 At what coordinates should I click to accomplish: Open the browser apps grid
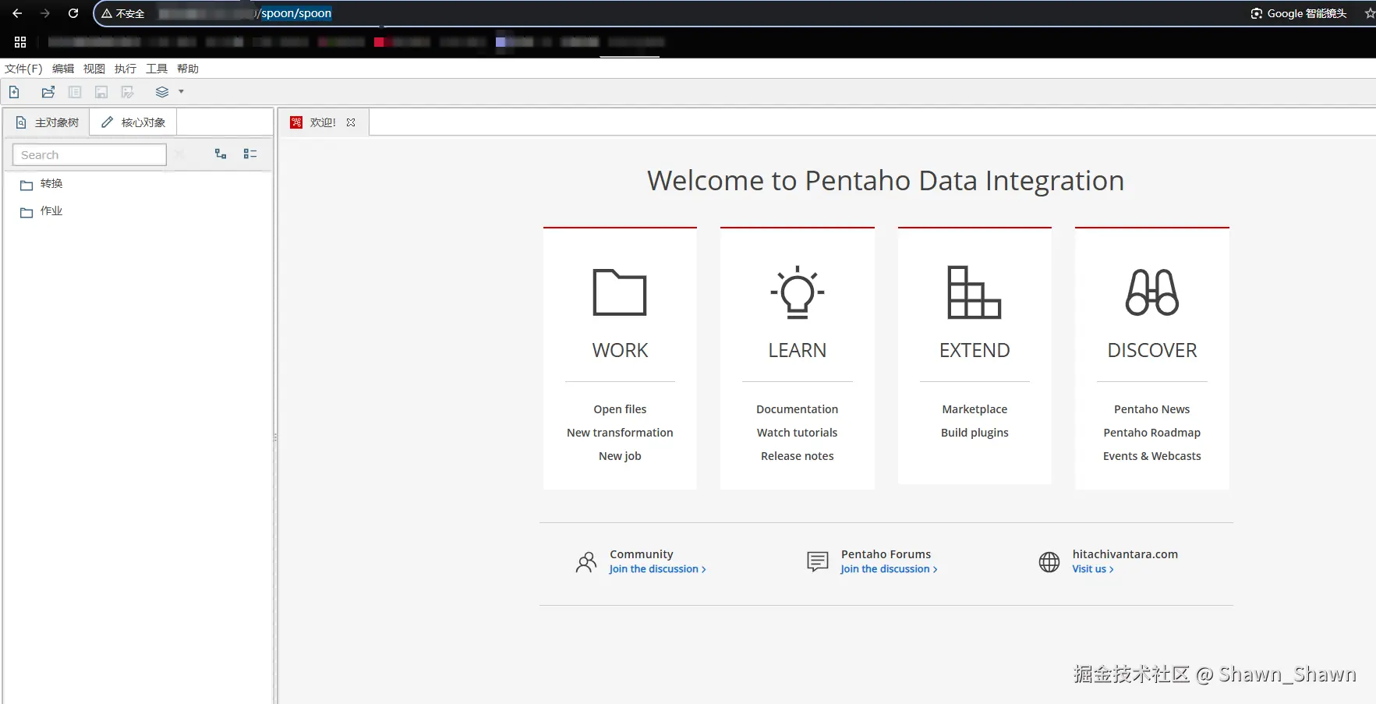point(20,42)
